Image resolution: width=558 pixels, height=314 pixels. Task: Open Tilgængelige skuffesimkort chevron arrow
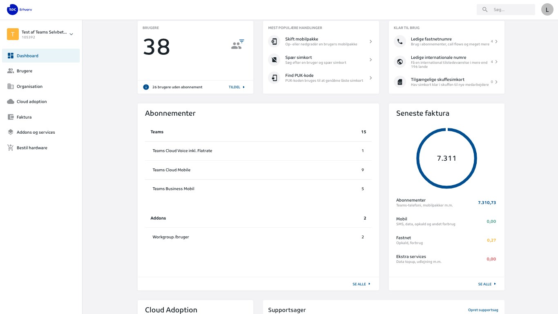click(x=496, y=82)
